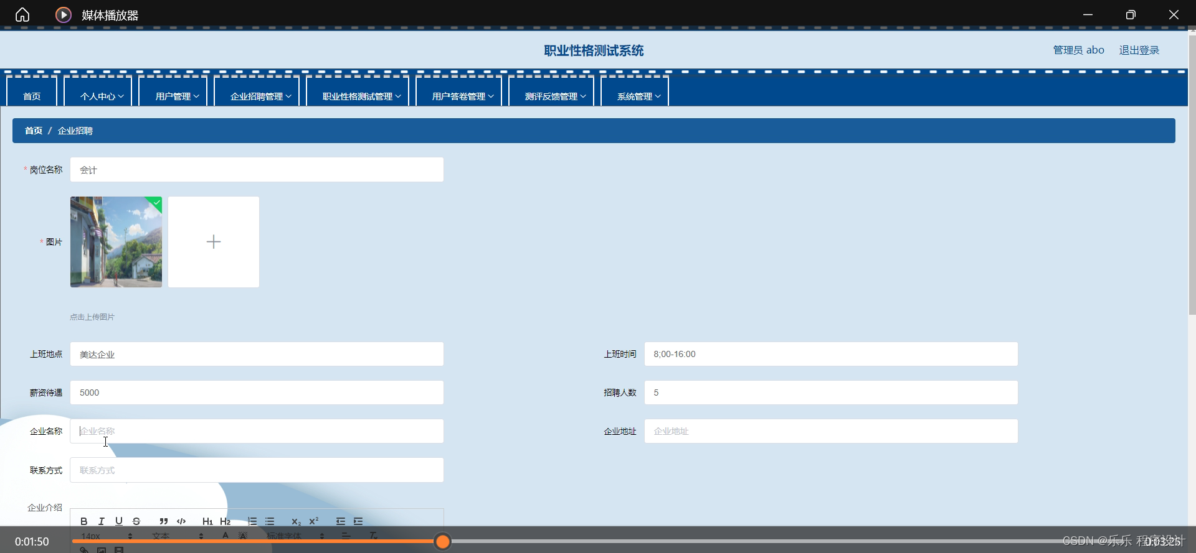Viewport: 1196px width, 553px height.
Task: Click the 上班地点 input field
Action: 257,354
